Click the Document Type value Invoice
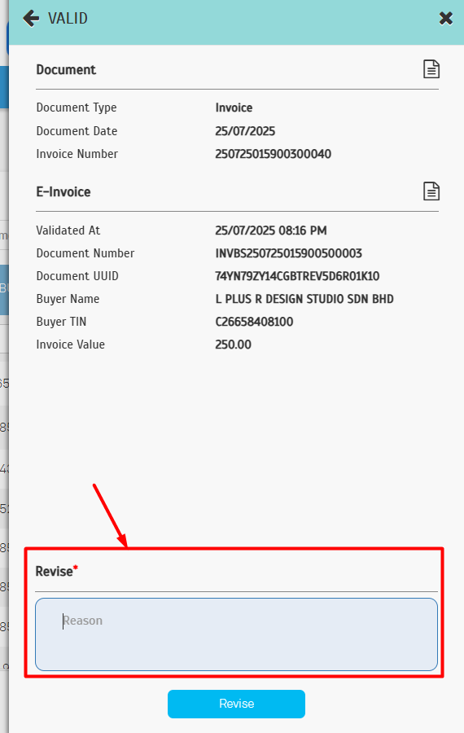The height and width of the screenshot is (733, 464). click(x=234, y=108)
